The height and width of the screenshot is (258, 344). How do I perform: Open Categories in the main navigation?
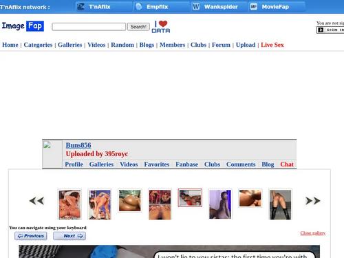pos(38,45)
